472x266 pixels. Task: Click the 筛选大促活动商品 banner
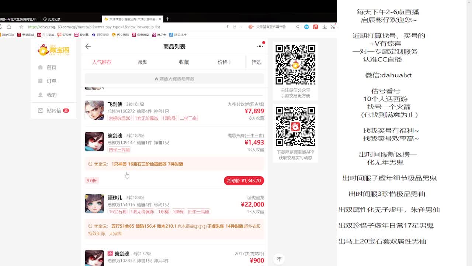click(x=174, y=79)
